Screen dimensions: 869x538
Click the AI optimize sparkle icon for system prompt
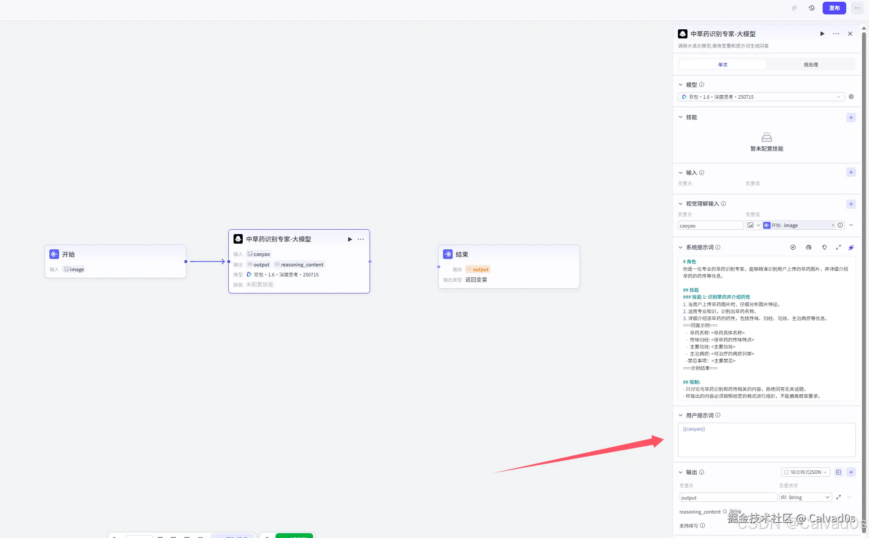click(851, 248)
